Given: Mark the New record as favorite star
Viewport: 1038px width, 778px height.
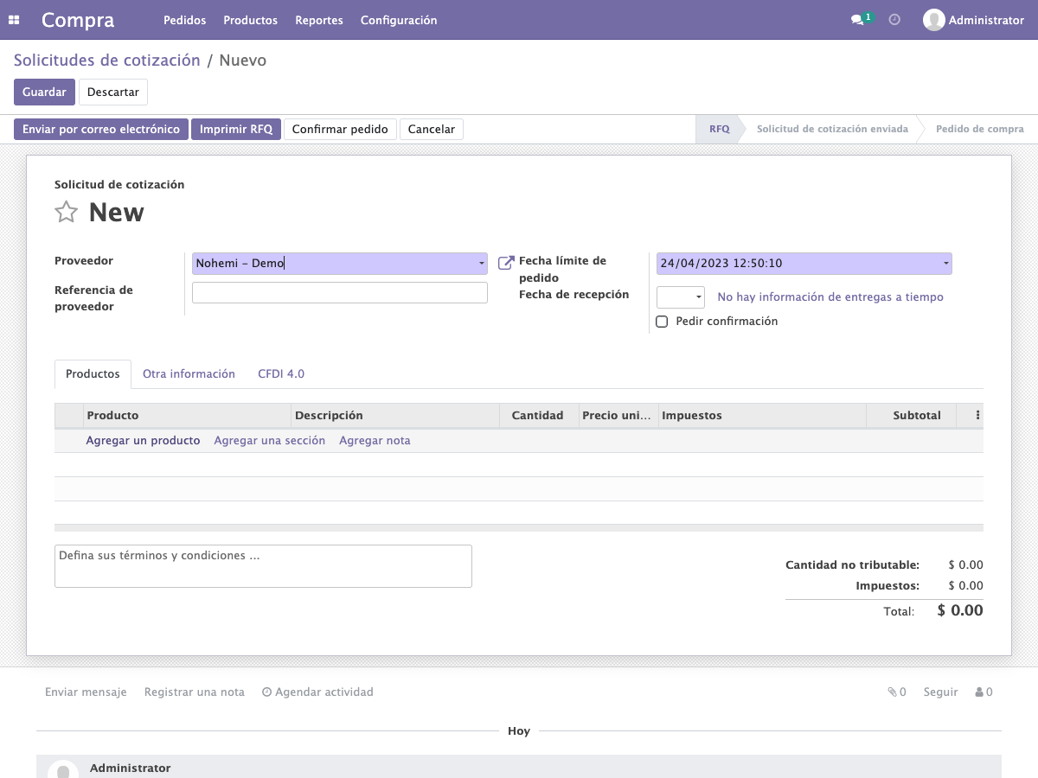Looking at the screenshot, I should tap(67, 212).
